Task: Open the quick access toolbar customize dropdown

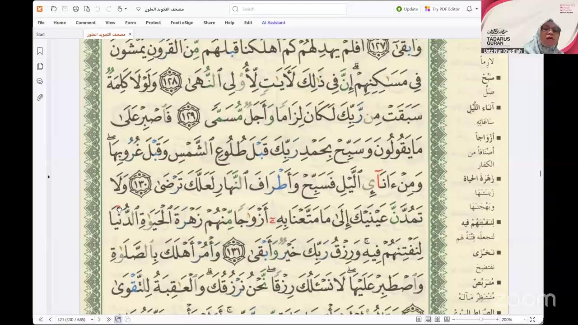Action: coord(138,9)
